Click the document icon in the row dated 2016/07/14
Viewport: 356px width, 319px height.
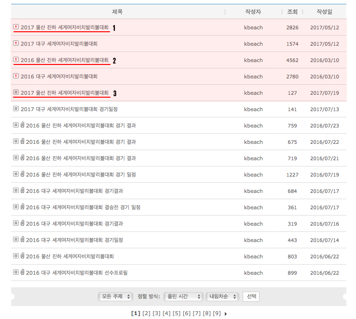coord(15,240)
